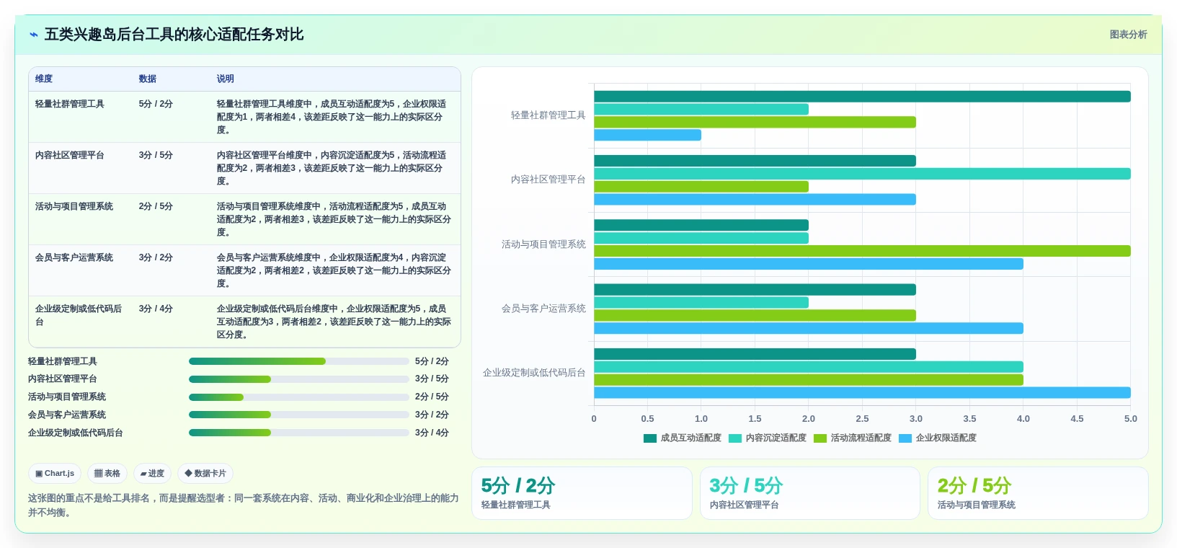Select table row 会员与客户运营系统
This screenshot has height=548, width=1177.
click(244, 270)
